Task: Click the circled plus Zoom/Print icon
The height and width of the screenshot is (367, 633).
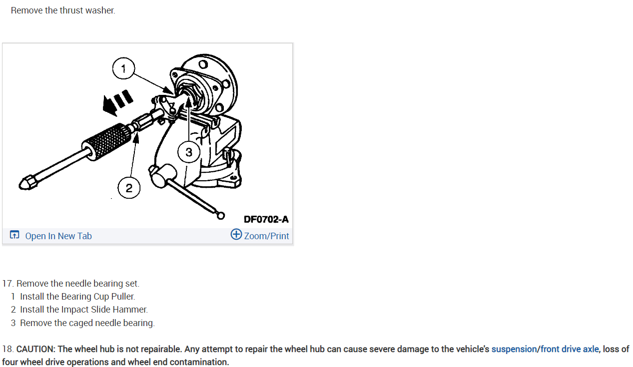Action: tap(236, 234)
